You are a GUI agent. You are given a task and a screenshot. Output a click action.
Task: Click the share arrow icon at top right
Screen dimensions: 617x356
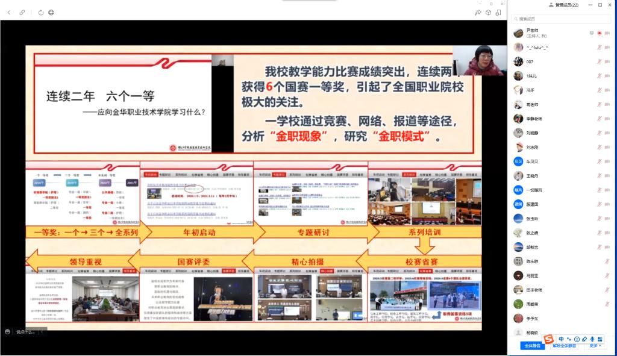point(478,12)
